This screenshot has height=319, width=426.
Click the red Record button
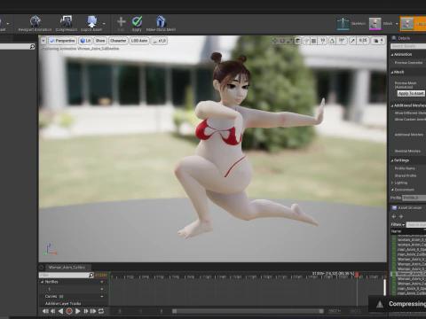[69, 311]
